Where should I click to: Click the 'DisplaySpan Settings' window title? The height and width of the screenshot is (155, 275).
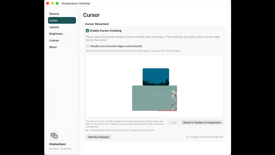(x=76, y=3)
